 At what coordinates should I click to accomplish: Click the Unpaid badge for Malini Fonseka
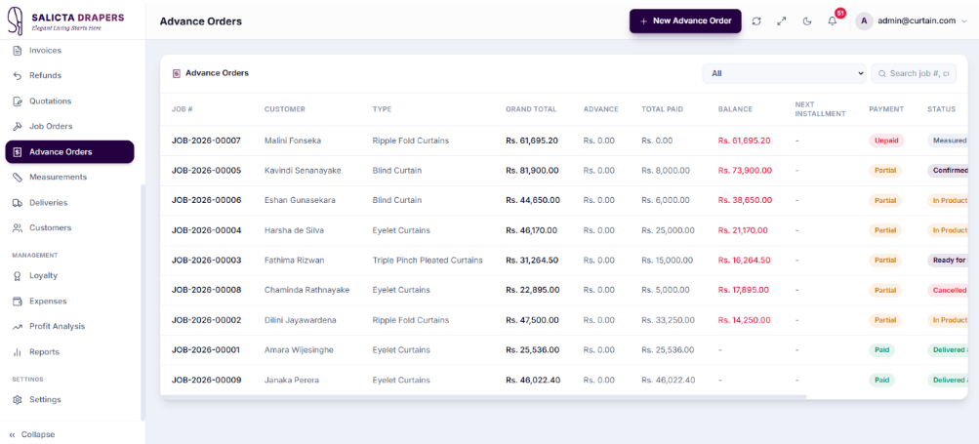point(886,141)
